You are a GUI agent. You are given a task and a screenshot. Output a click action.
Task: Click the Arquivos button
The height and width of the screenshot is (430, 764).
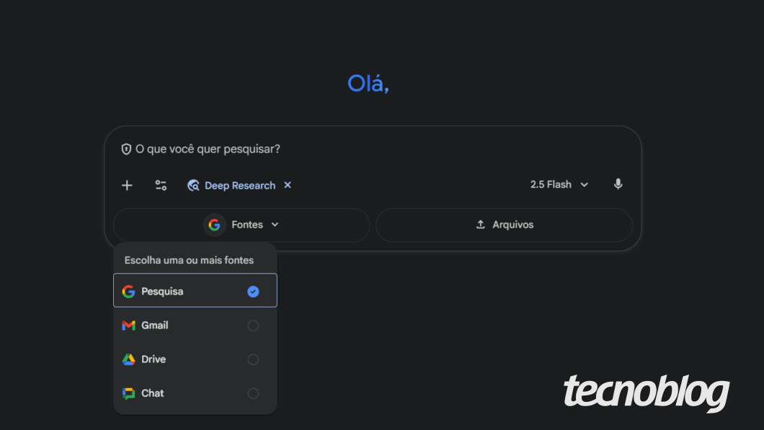(x=505, y=225)
